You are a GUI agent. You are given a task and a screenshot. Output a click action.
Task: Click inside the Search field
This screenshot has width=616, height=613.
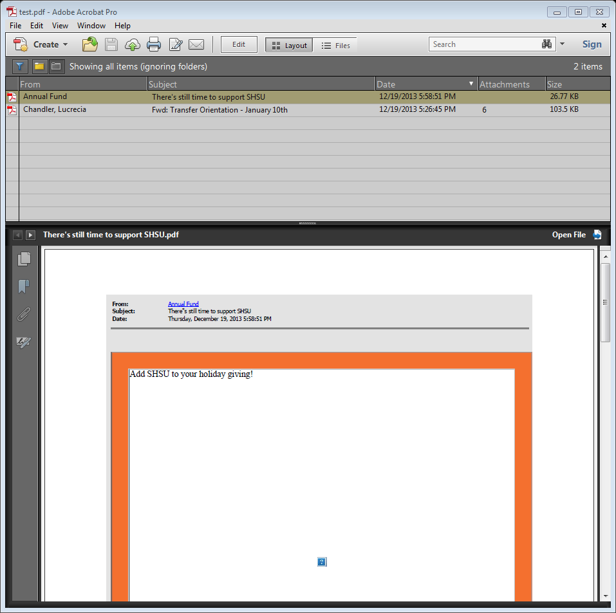coord(485,44)
